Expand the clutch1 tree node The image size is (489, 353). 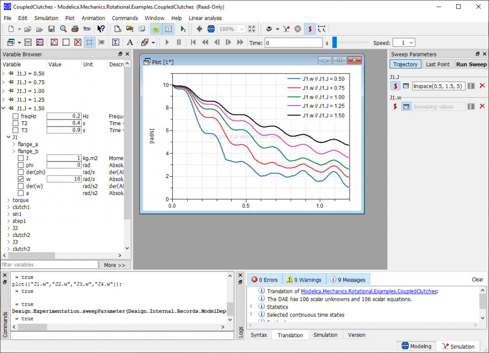point(9,207)
